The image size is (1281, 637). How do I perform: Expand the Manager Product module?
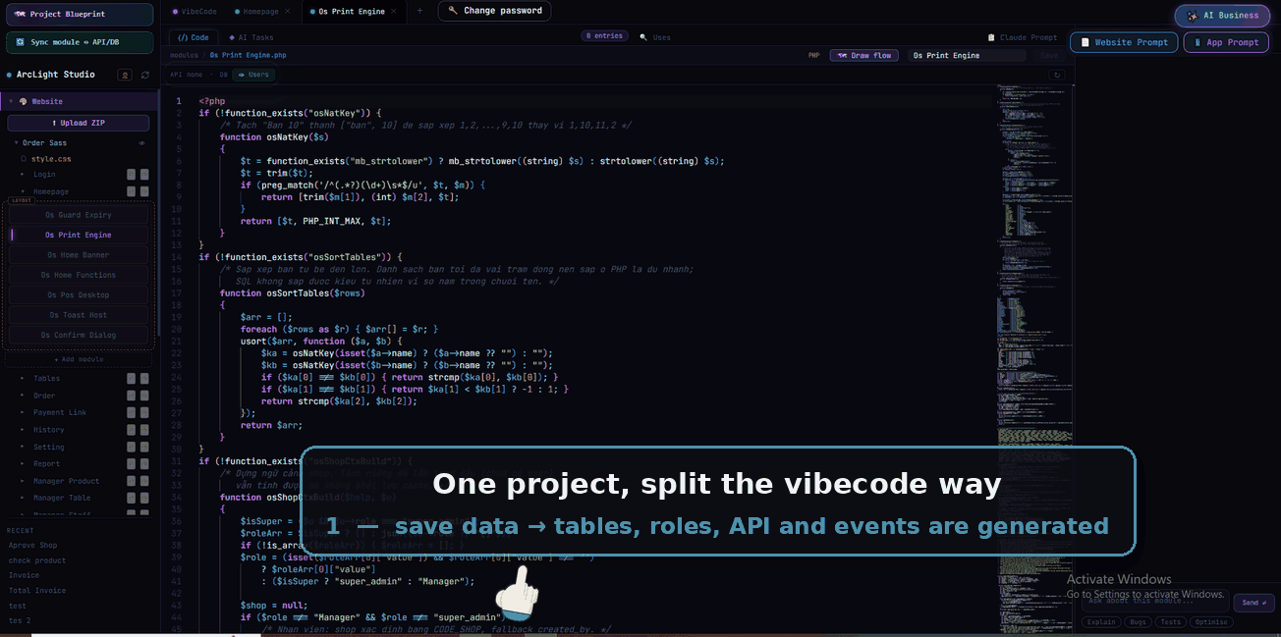point(23,481)
